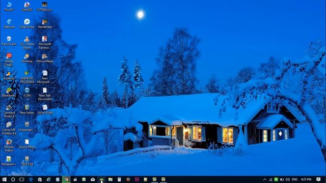Expand the hidden system tray icons
This screenshot has height=183, width=326.
[265, 179]
